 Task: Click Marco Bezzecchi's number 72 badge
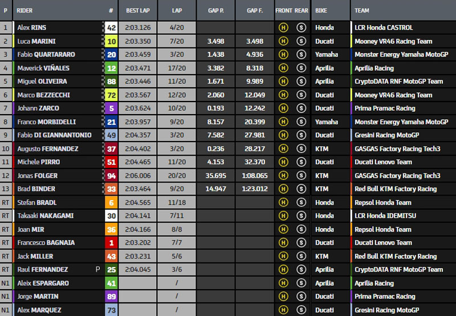[112, 95]
